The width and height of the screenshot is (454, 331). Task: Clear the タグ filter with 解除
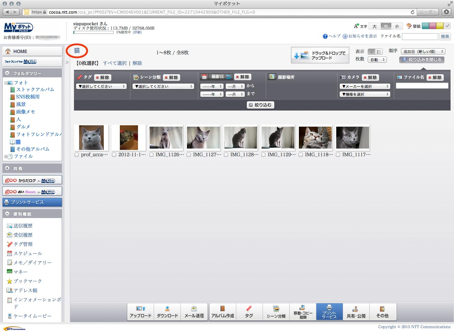[x=102, y=78]
